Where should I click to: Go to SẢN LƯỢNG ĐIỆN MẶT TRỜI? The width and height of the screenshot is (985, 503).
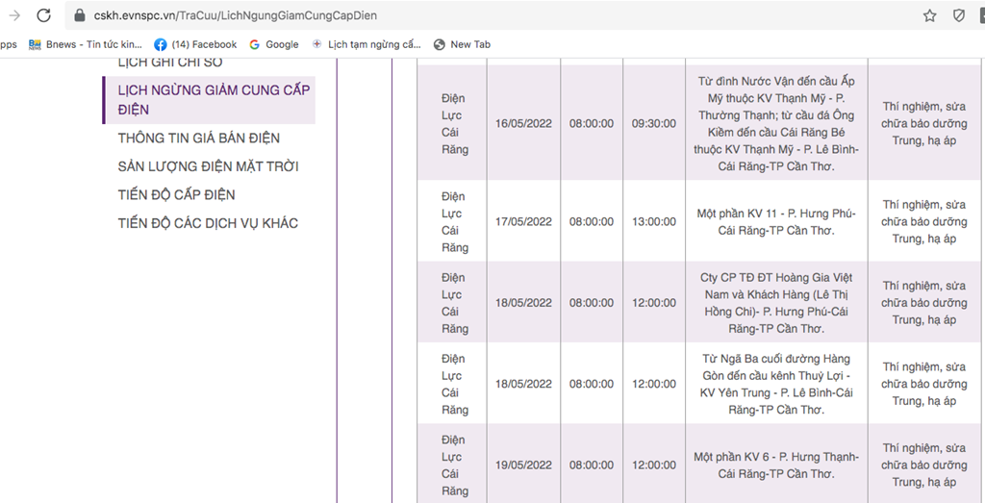click(x=208, y=166)
